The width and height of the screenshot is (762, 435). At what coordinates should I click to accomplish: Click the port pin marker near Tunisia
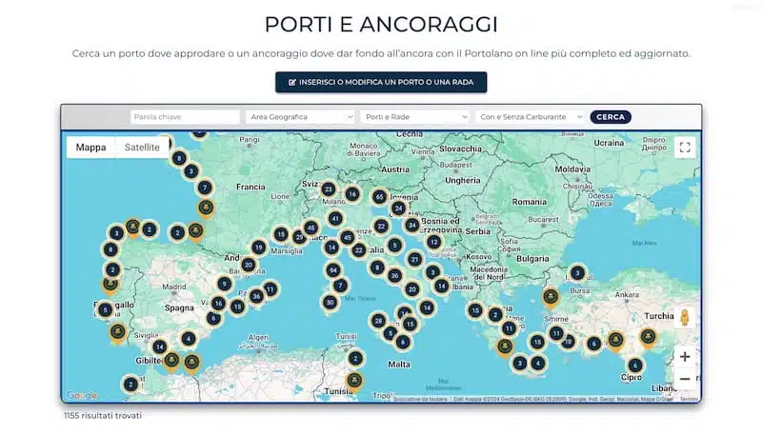(354, 382)
